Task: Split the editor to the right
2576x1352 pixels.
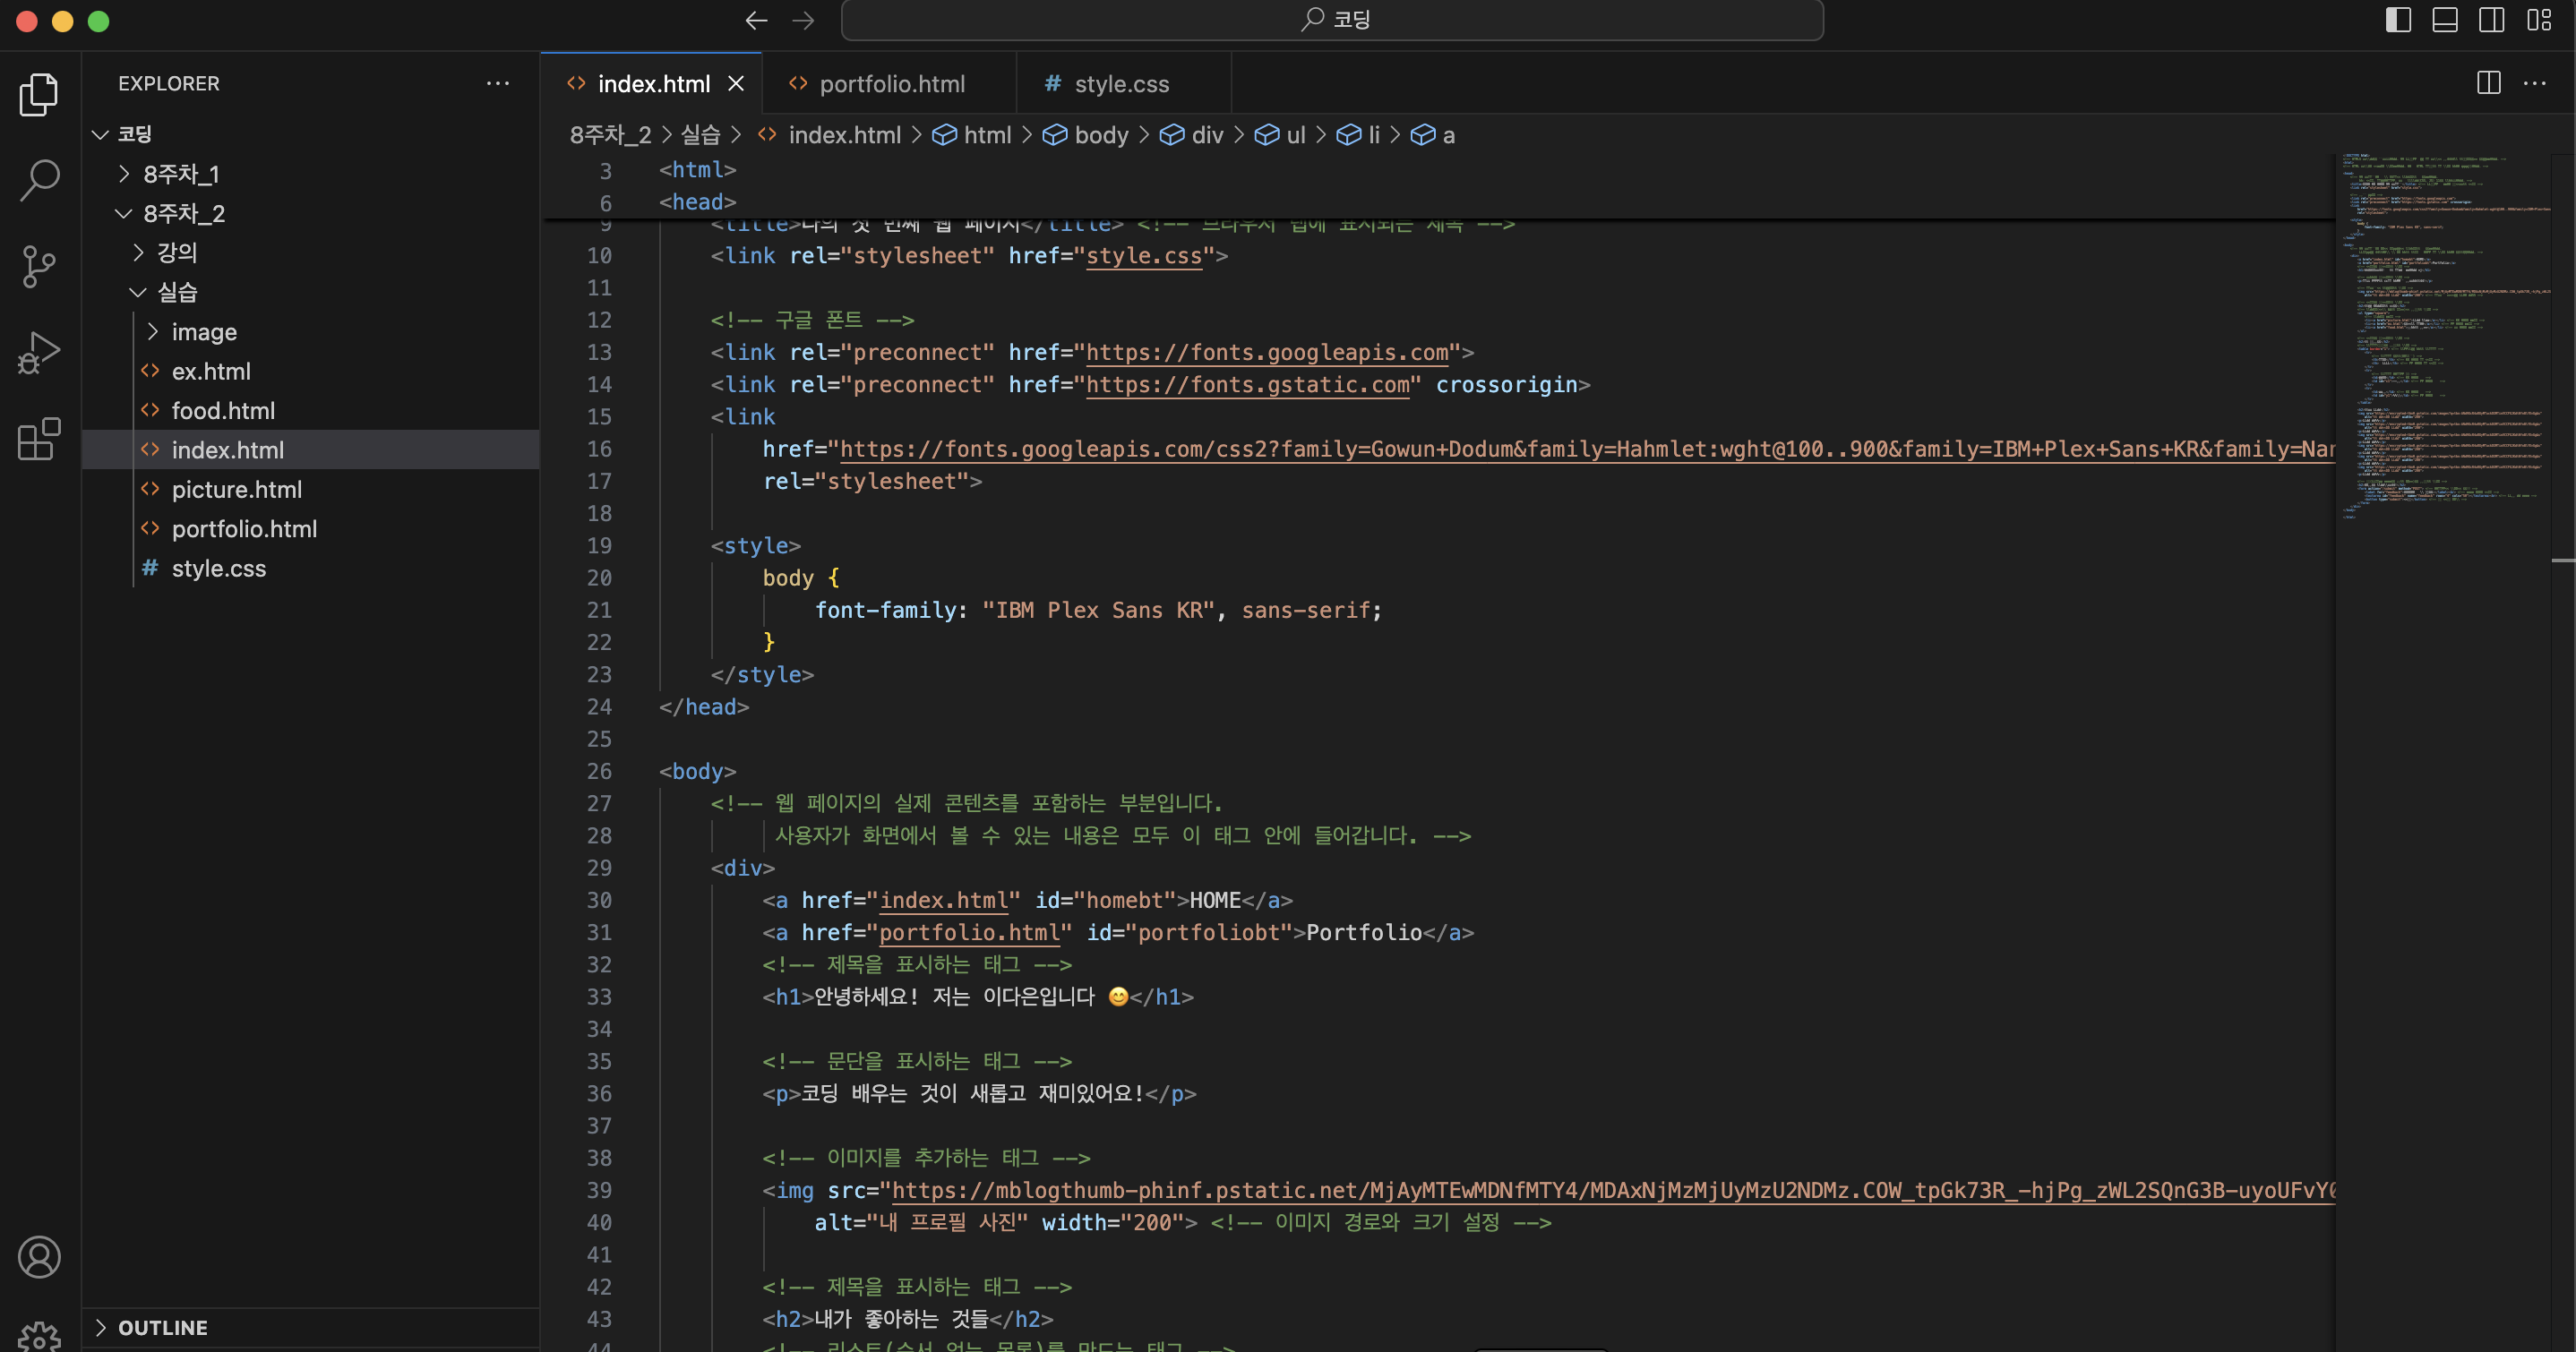Action: 2488,83
